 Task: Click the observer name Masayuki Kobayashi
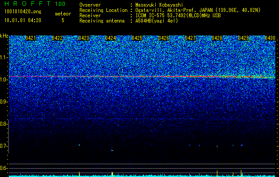(x=159, y=5)
